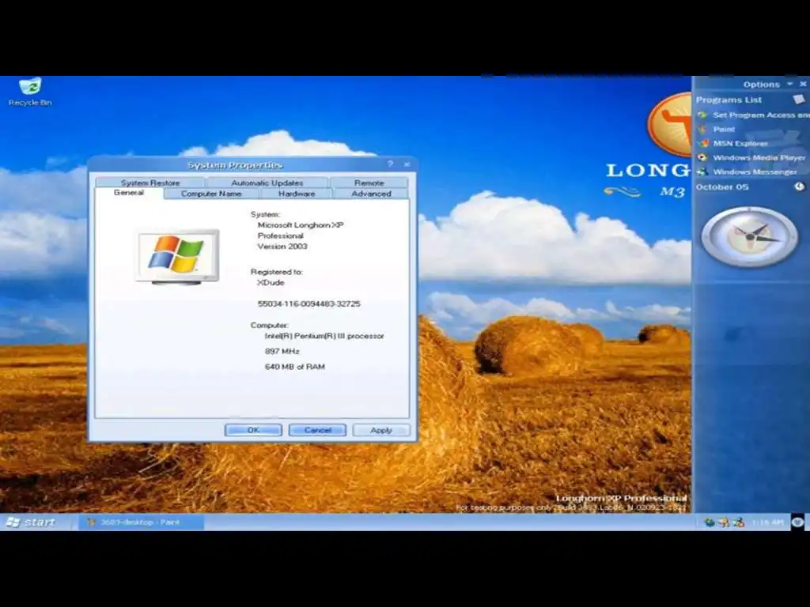Click the System Properties title bar
Screen dimensions: 810x607
tap(235, 164)
